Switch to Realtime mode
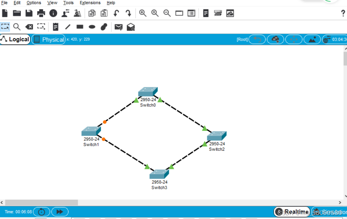 (x=292, y=212)
